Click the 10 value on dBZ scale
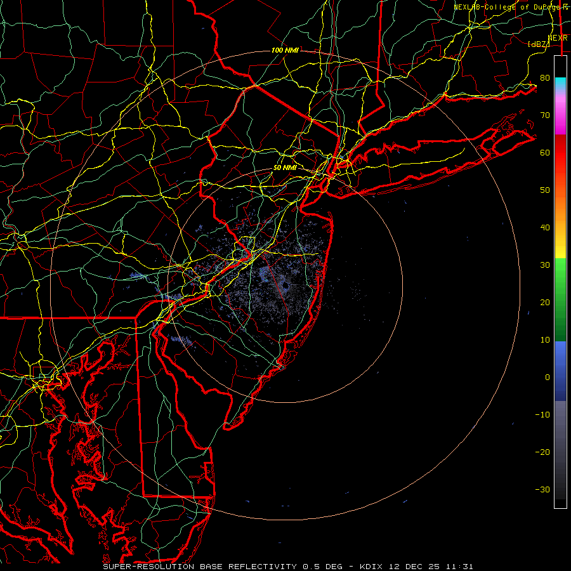Image resolution: width=571 pixels, height=571 pixels. tap(545, 340)
